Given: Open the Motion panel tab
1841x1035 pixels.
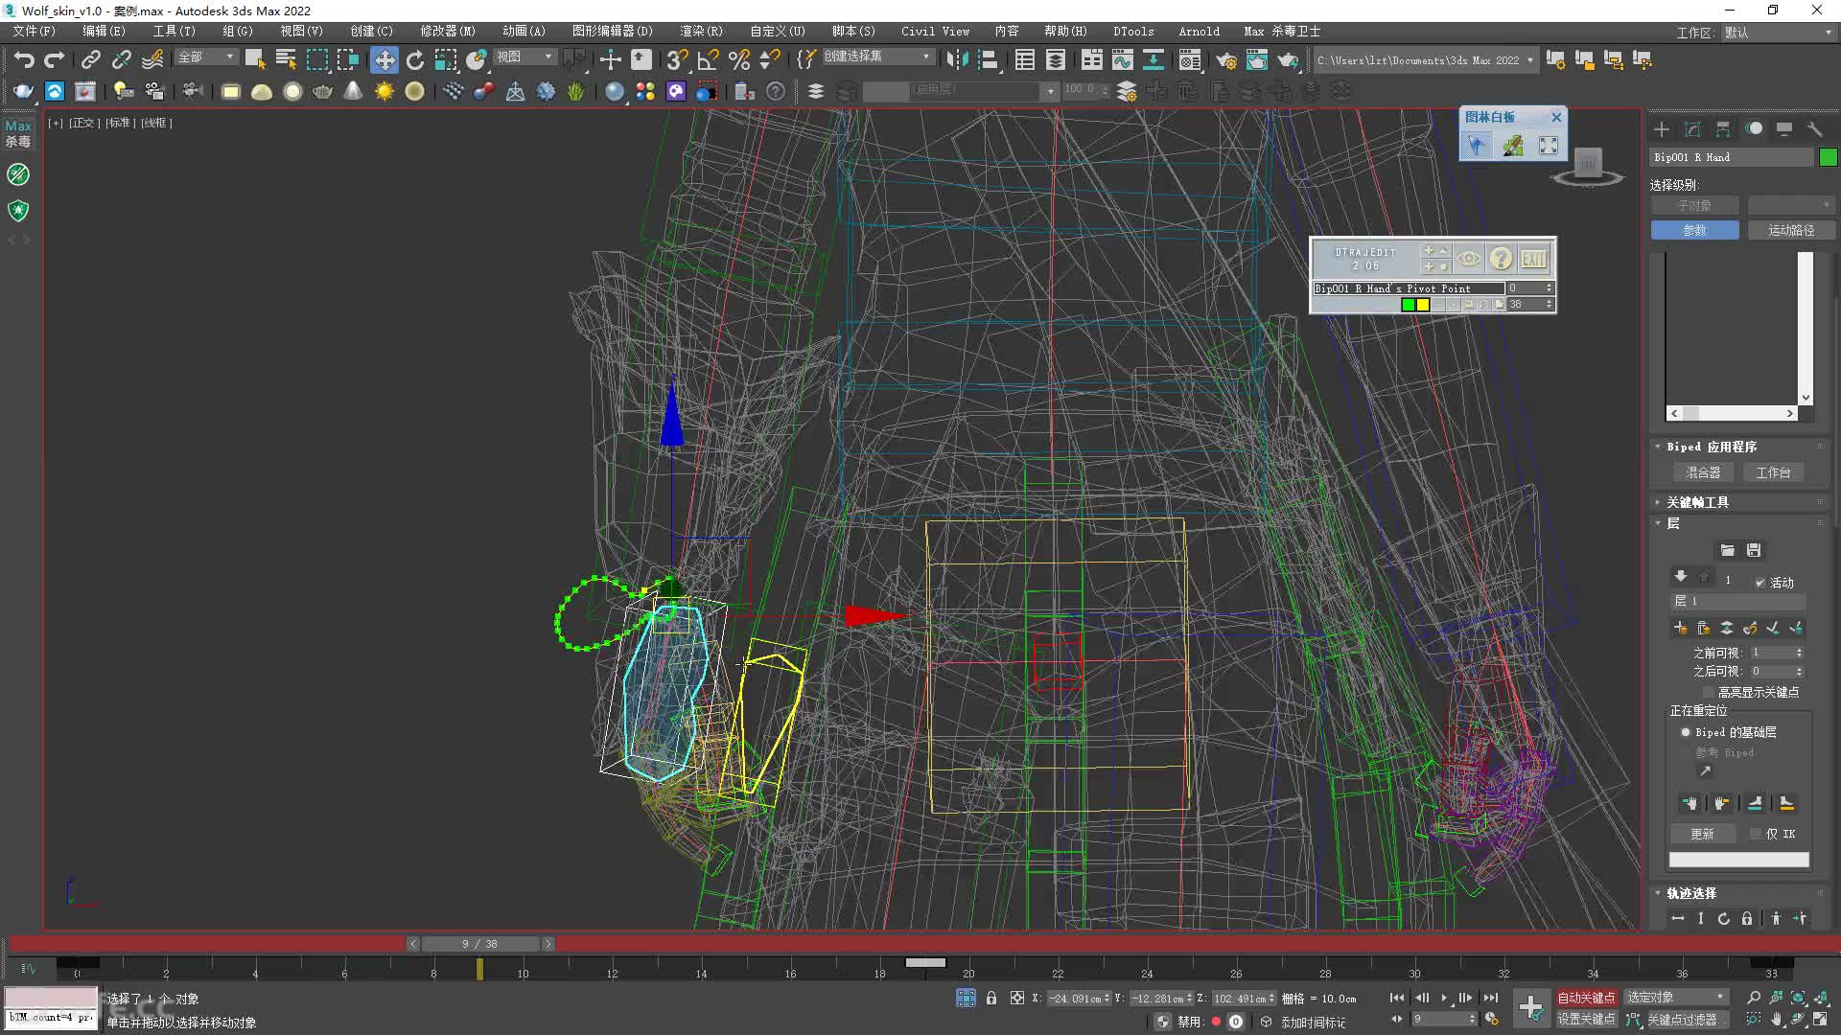Looking at the screenshot, I should click(x=1754, y=129).
